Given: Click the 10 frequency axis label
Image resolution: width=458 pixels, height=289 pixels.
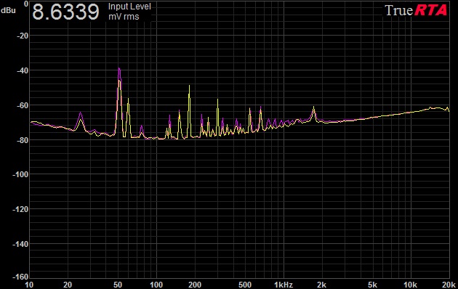Looking at the screenshot, I should pos(29,285).
